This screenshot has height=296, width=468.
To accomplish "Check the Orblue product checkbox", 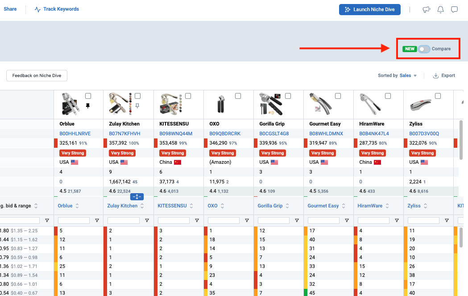I will (x=88, y=96).
